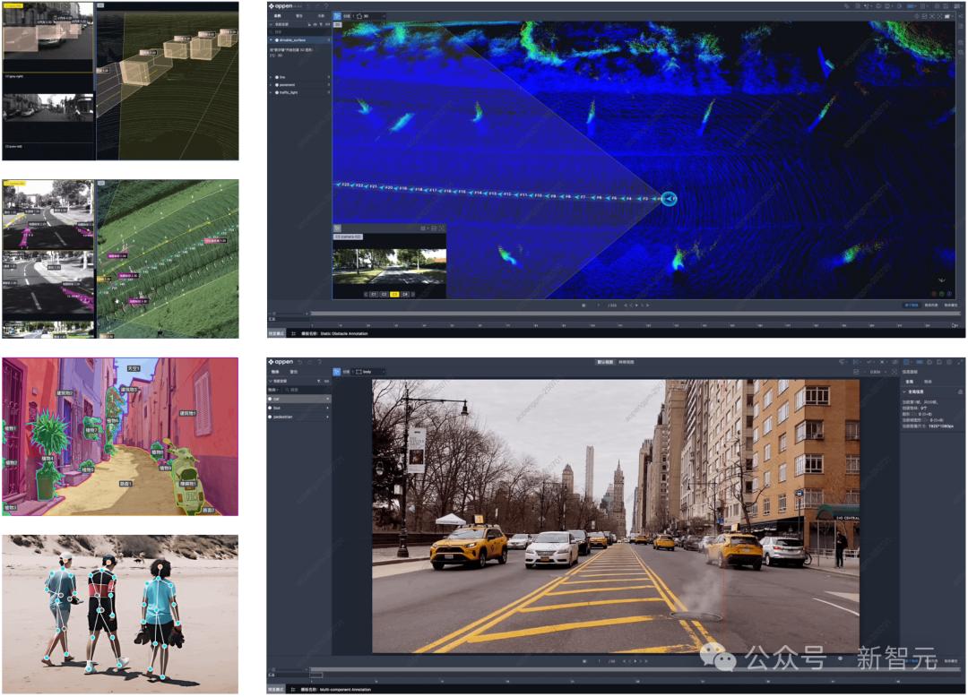Select the blue pointer tool above street photo
Viewport: 968px width, 697px height.
click(x=337, y=371)
